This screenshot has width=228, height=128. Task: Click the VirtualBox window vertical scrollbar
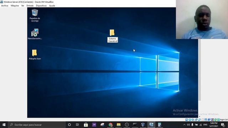click(x=199, y=70)
